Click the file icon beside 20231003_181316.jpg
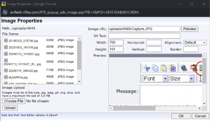 coord(6,47)
